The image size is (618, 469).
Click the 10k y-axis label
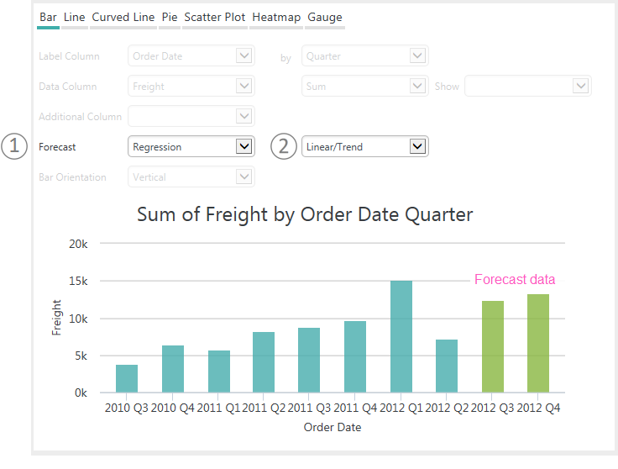[x=78, y=319]
